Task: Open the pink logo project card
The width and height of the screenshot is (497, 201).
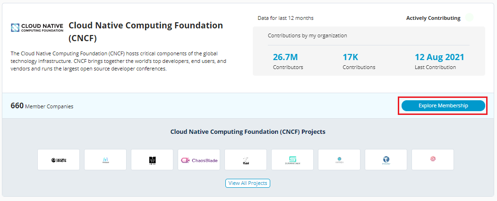Action: pyautogui.click(x=433, y=160)
